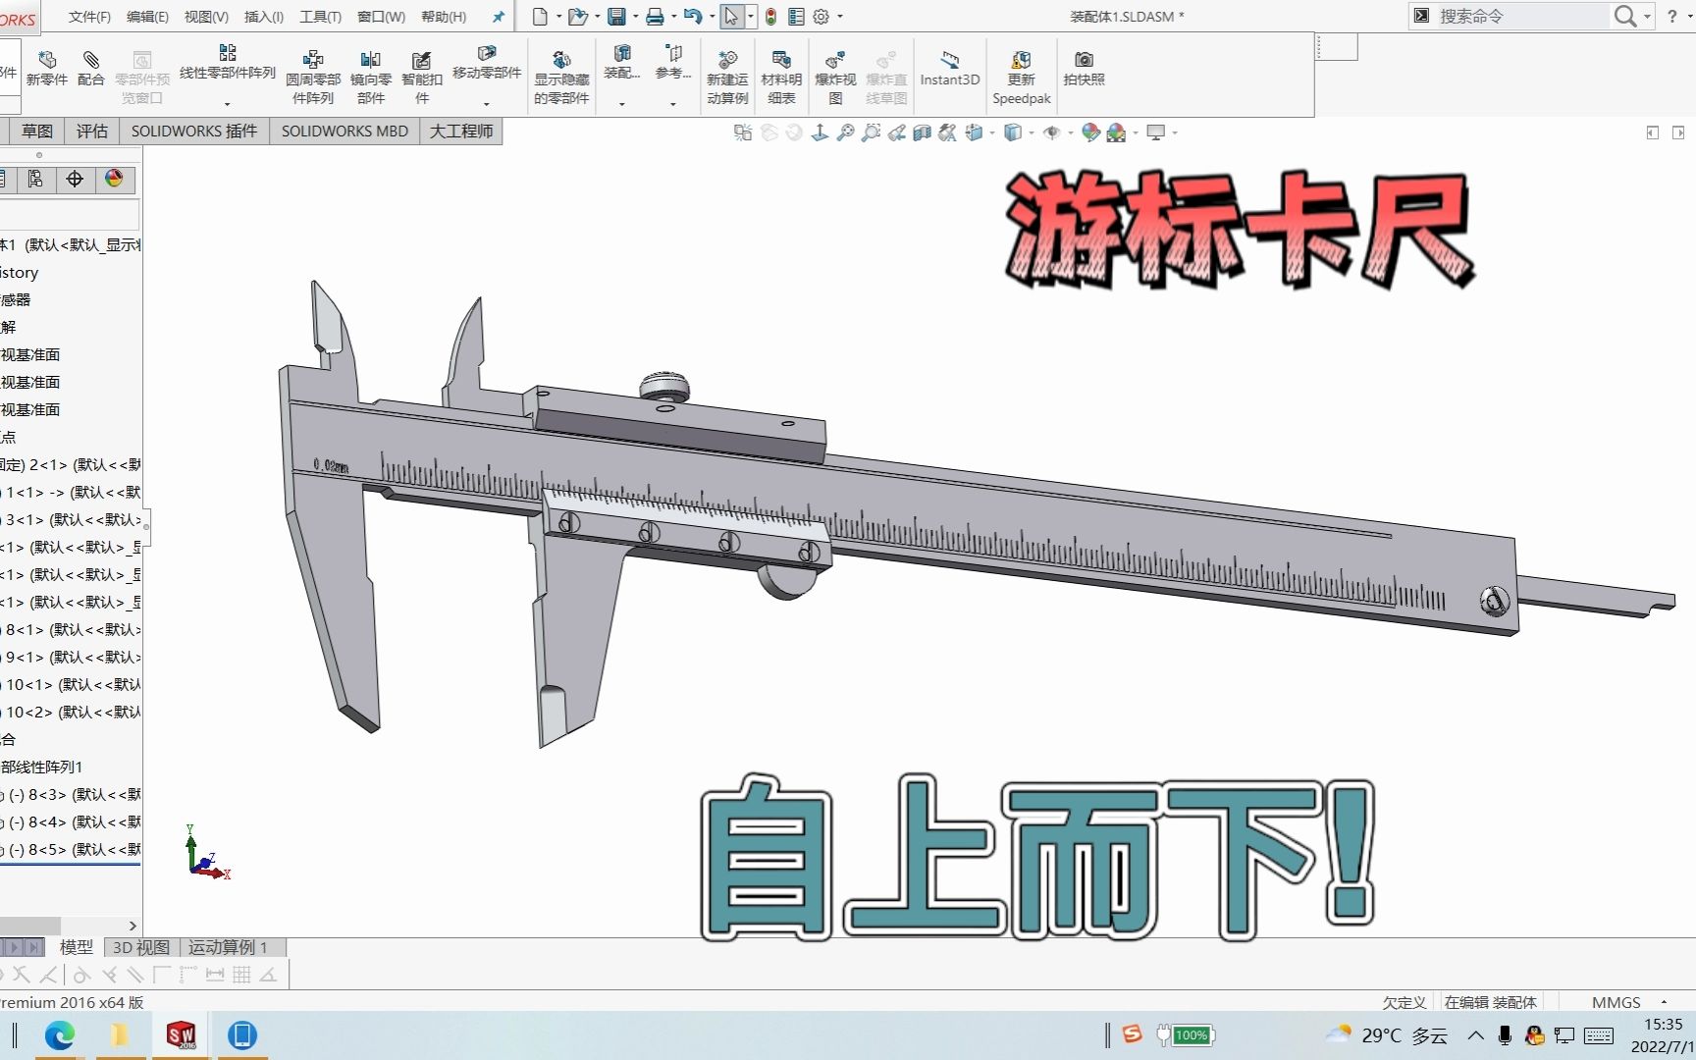Toggle 镜向零部件 in the assembly tab

pyautogui.click(x=370, y=69)
